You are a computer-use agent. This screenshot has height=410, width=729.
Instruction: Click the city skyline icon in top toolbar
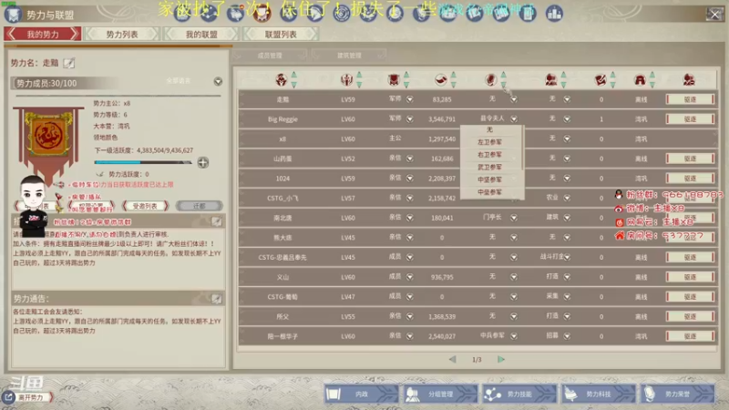point(554,14)
